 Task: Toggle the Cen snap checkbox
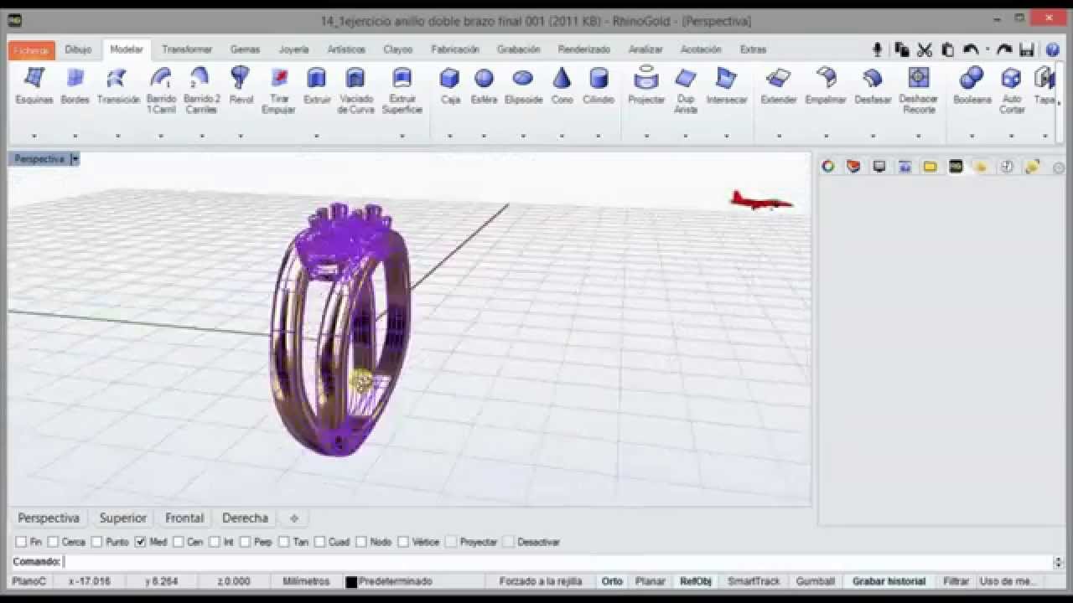pos(179,542)
